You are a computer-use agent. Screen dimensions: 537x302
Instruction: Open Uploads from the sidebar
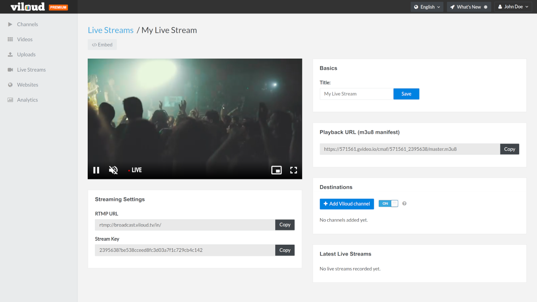pos(26,54)
